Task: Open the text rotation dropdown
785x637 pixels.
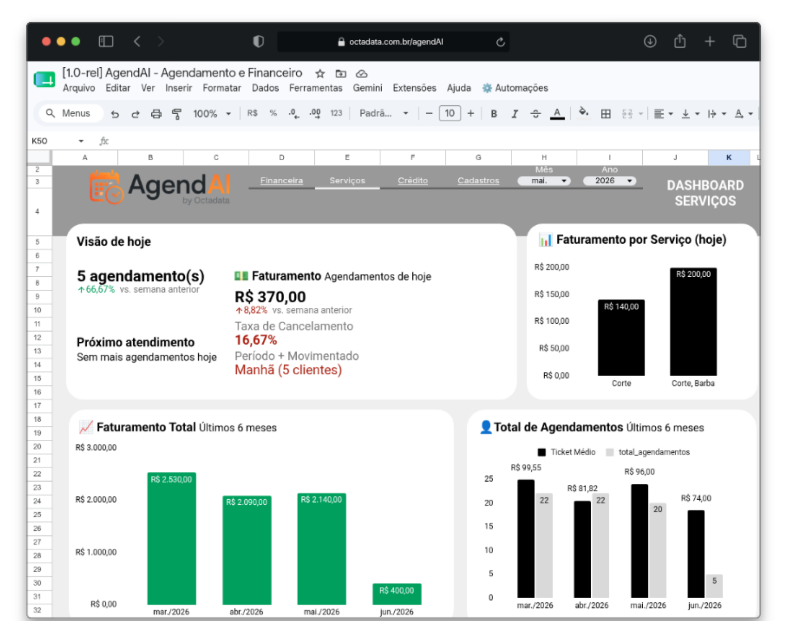Action: coord(743,114)
